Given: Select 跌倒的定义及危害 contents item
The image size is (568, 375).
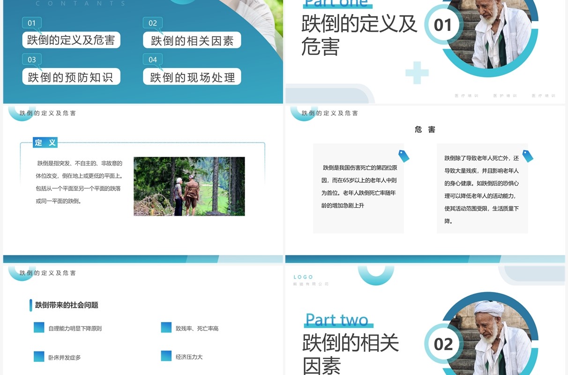Looking at the screenshot, I should click(71, 40).
